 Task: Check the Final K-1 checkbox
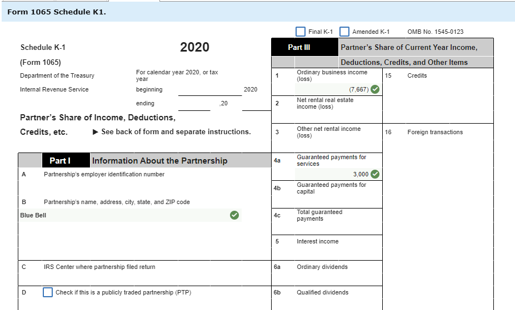(x=300, y=32)
